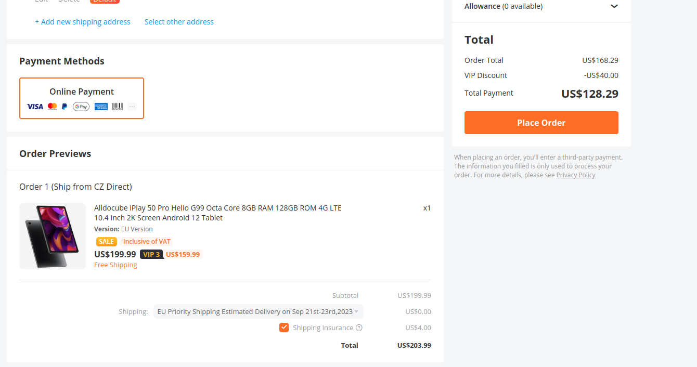Click the Mastercard logo icon
697x367 pixels.
pos(52,107)
